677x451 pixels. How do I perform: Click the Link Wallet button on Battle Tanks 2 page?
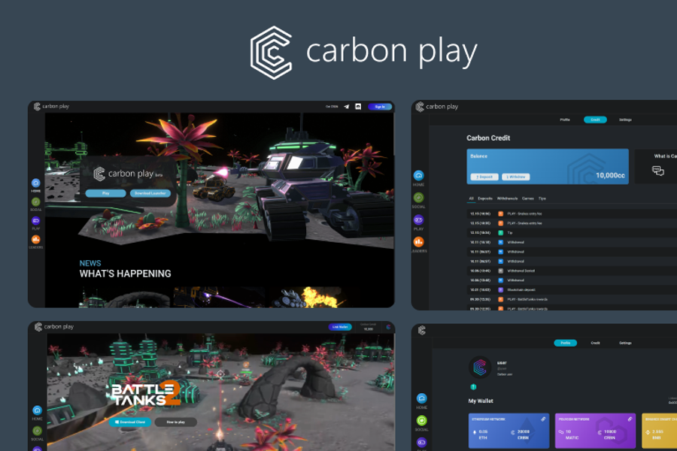tap(340, 325)
